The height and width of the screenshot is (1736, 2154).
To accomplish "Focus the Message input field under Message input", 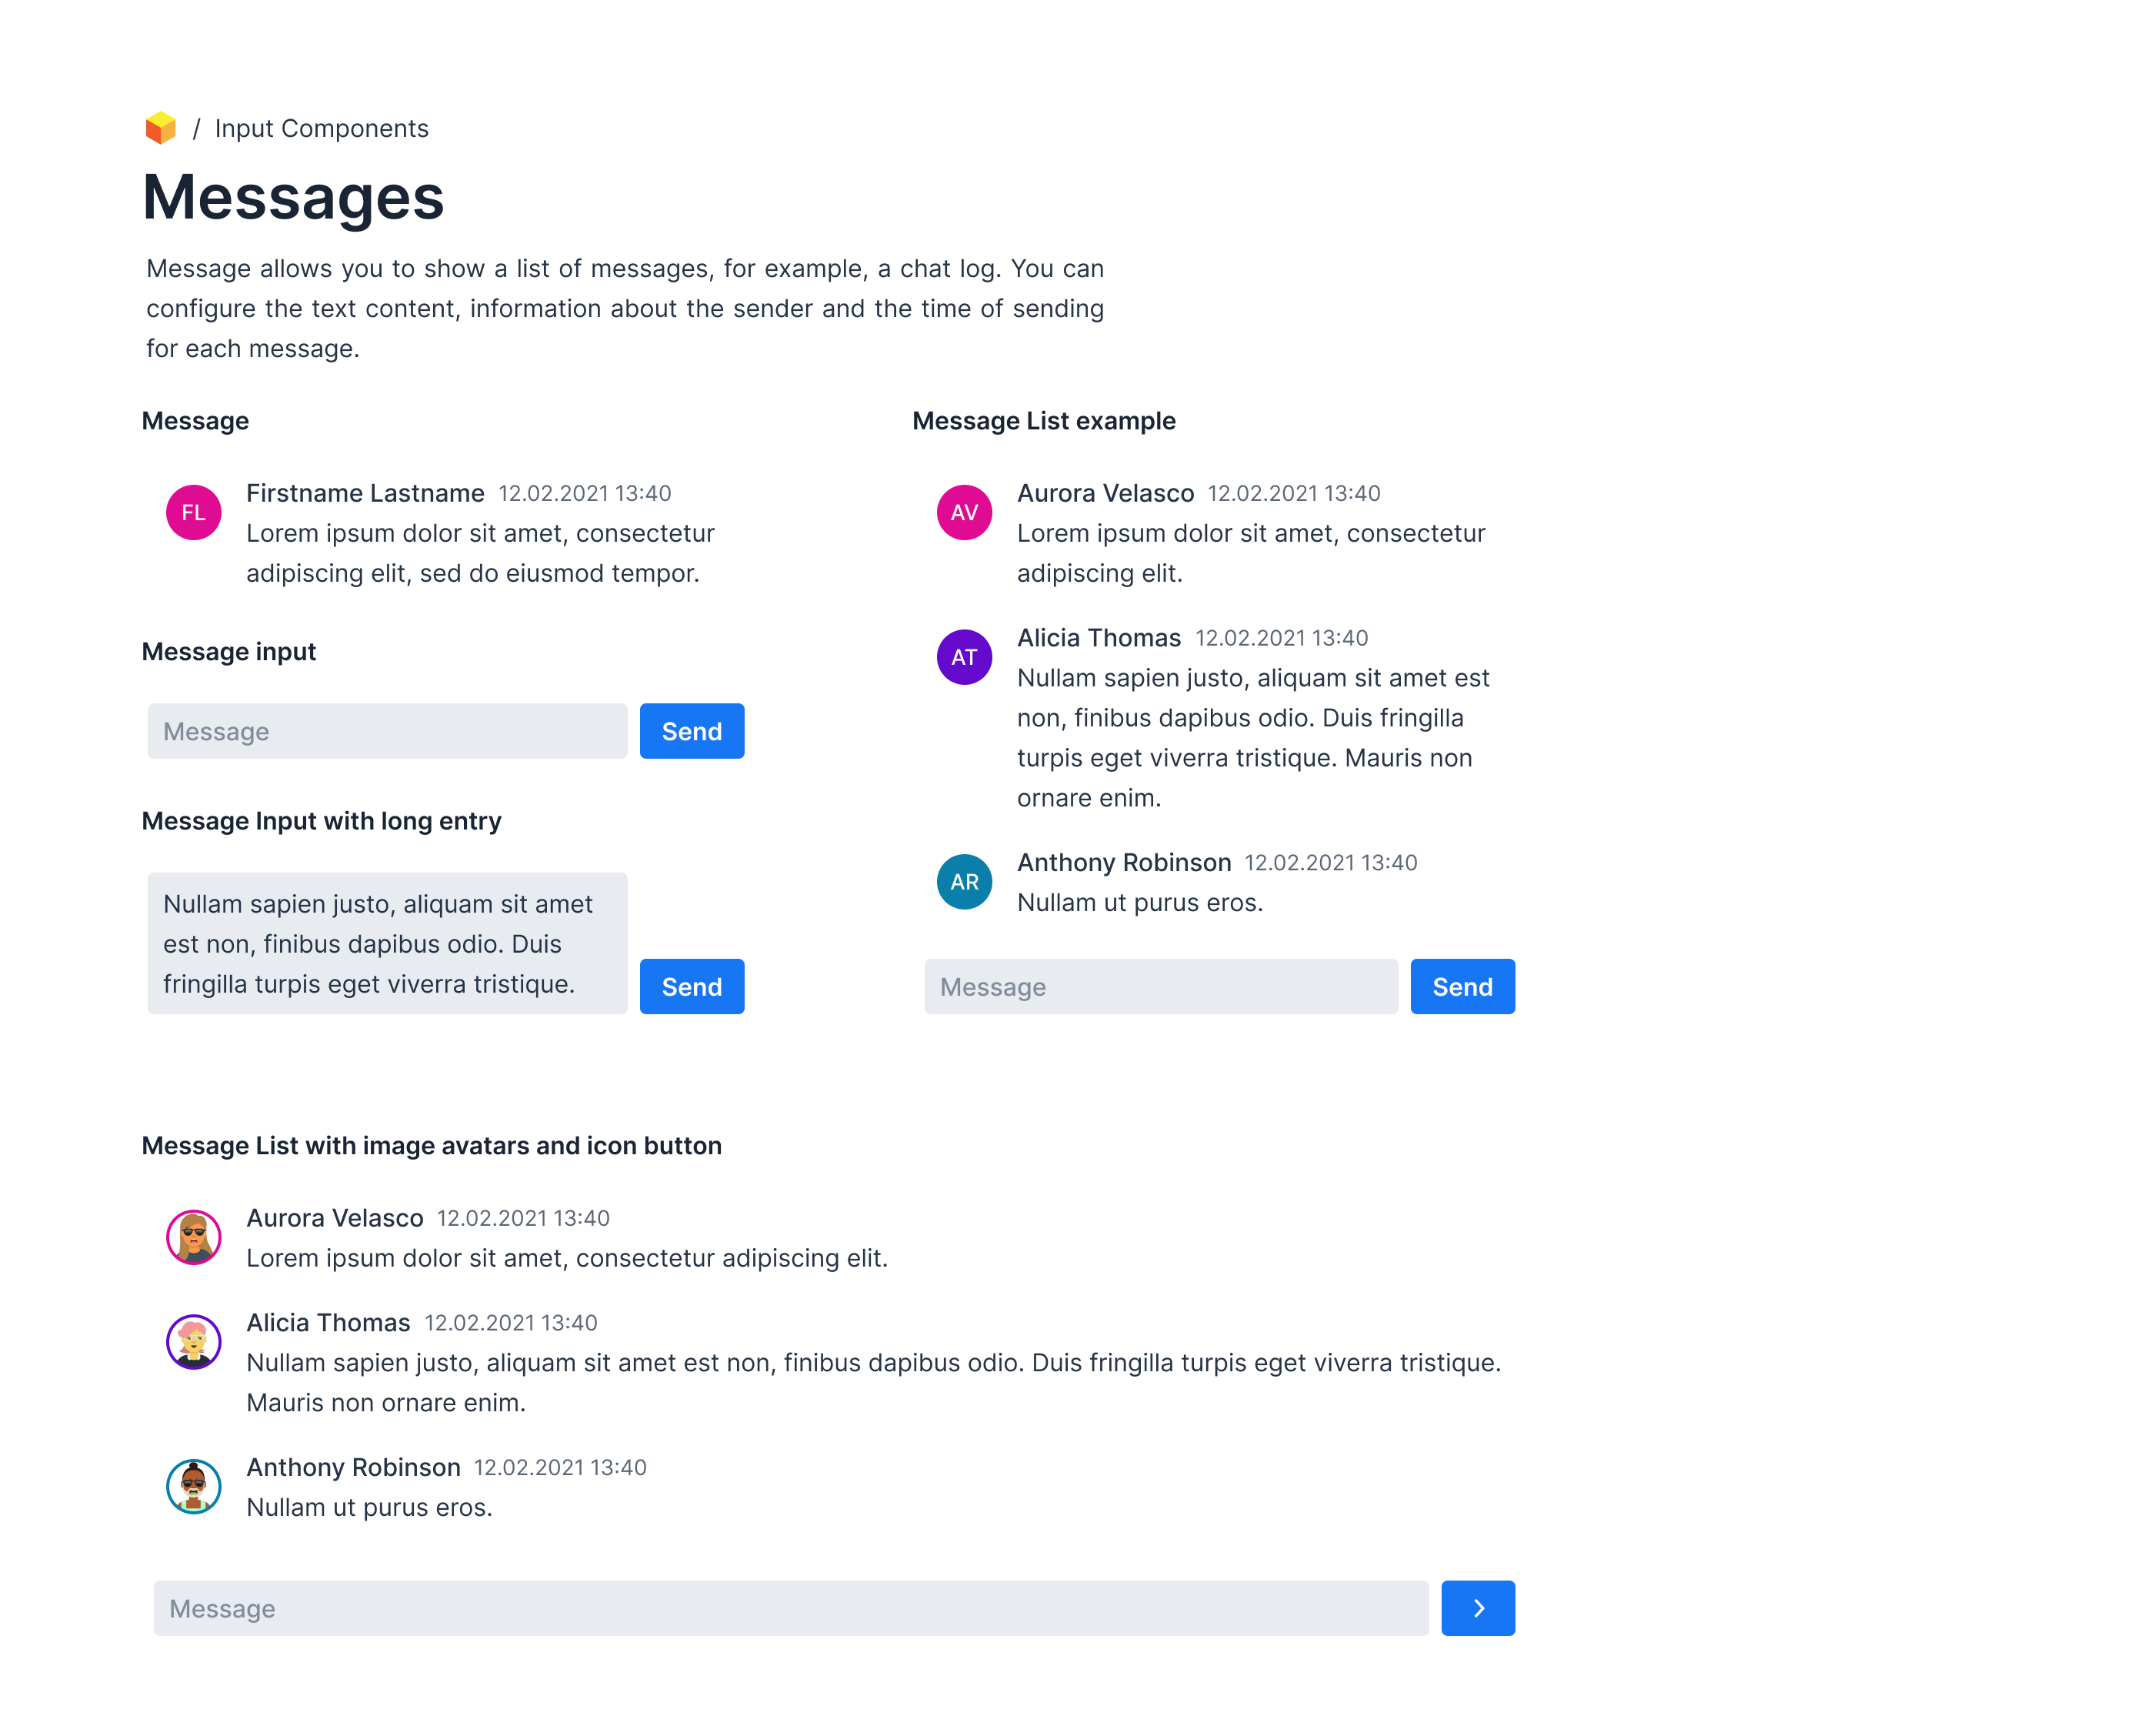I will point(387,731).
